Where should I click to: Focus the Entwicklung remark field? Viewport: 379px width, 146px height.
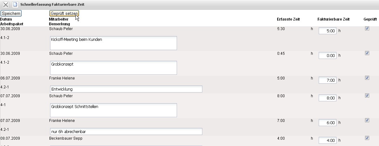click(x=126, y=89)
